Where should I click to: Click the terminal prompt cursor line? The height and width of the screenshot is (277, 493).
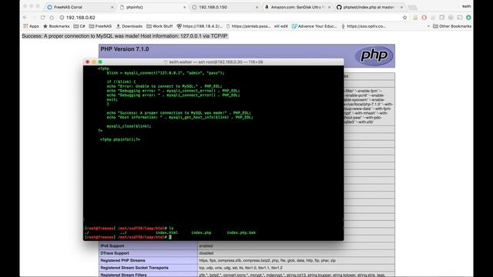[x=128, y=237]
